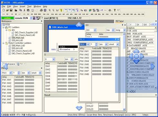The width and height of the screenshot is (158, 117).
Task: Insert a FOR instruction from toolbar
Action: 124,14
